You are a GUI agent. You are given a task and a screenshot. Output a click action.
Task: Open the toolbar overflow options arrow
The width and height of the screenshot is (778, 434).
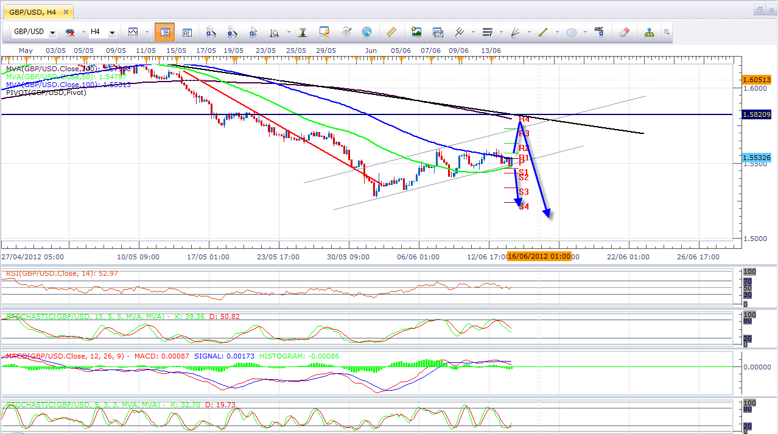tap(667, 32)
